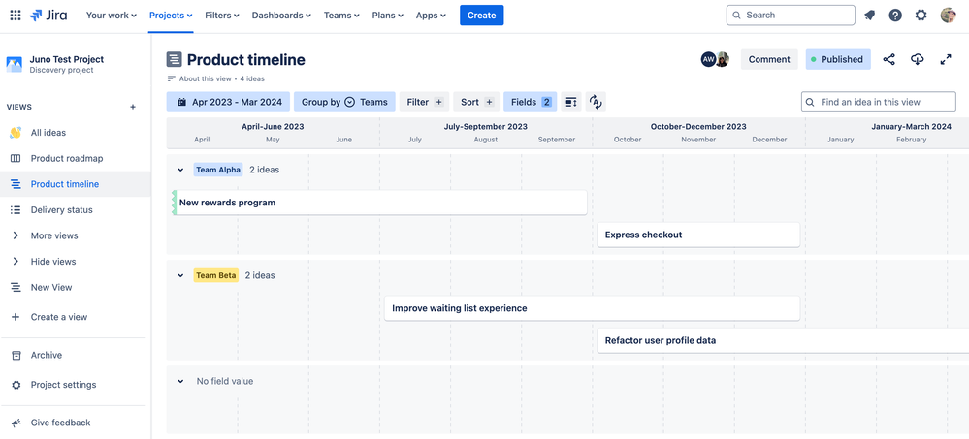Click the Filter button
This screenshot has height=439, width=969.
coord(424,102)
